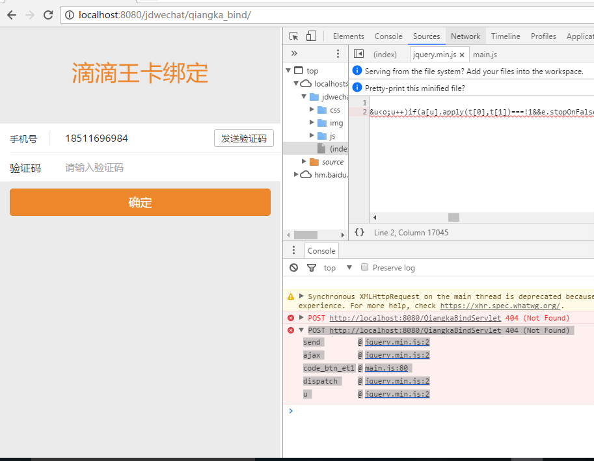
Task: Click the info icon beside 'Serving from the file system'
Action: point(357,70)
